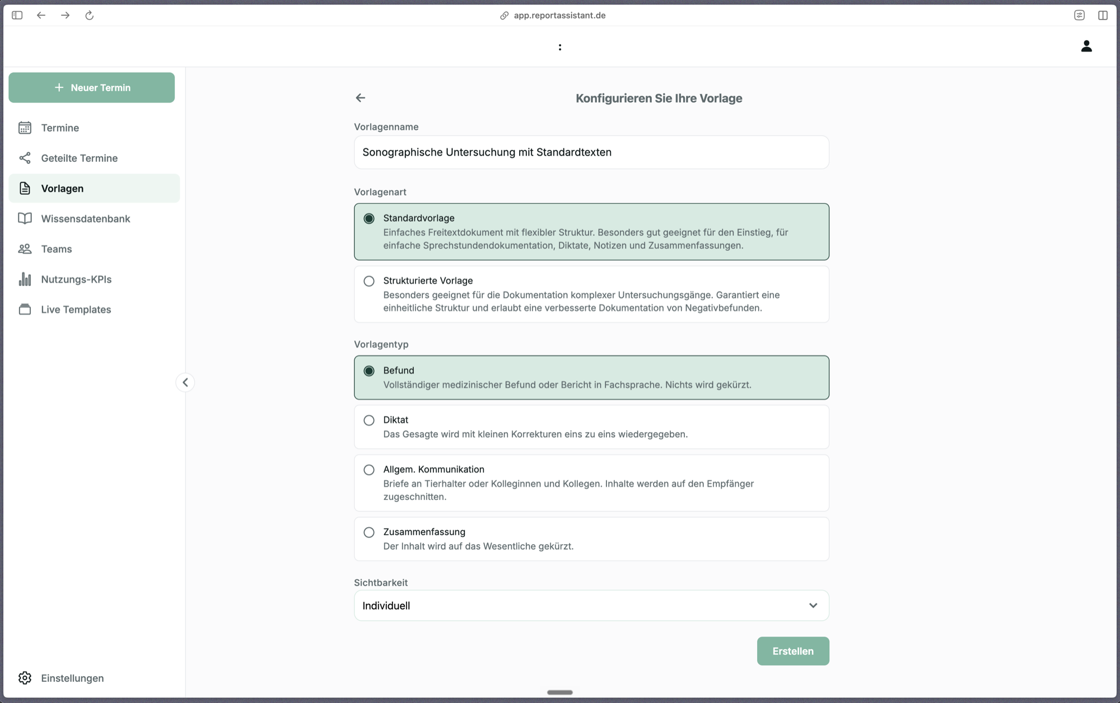Click the Teams people icon
Image resolution: width=1120 pixels, height=703 pixels.
[x=25, y=249]
